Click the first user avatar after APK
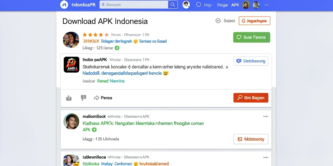This screenshot has width=333, height=166. tap(246, 5)
